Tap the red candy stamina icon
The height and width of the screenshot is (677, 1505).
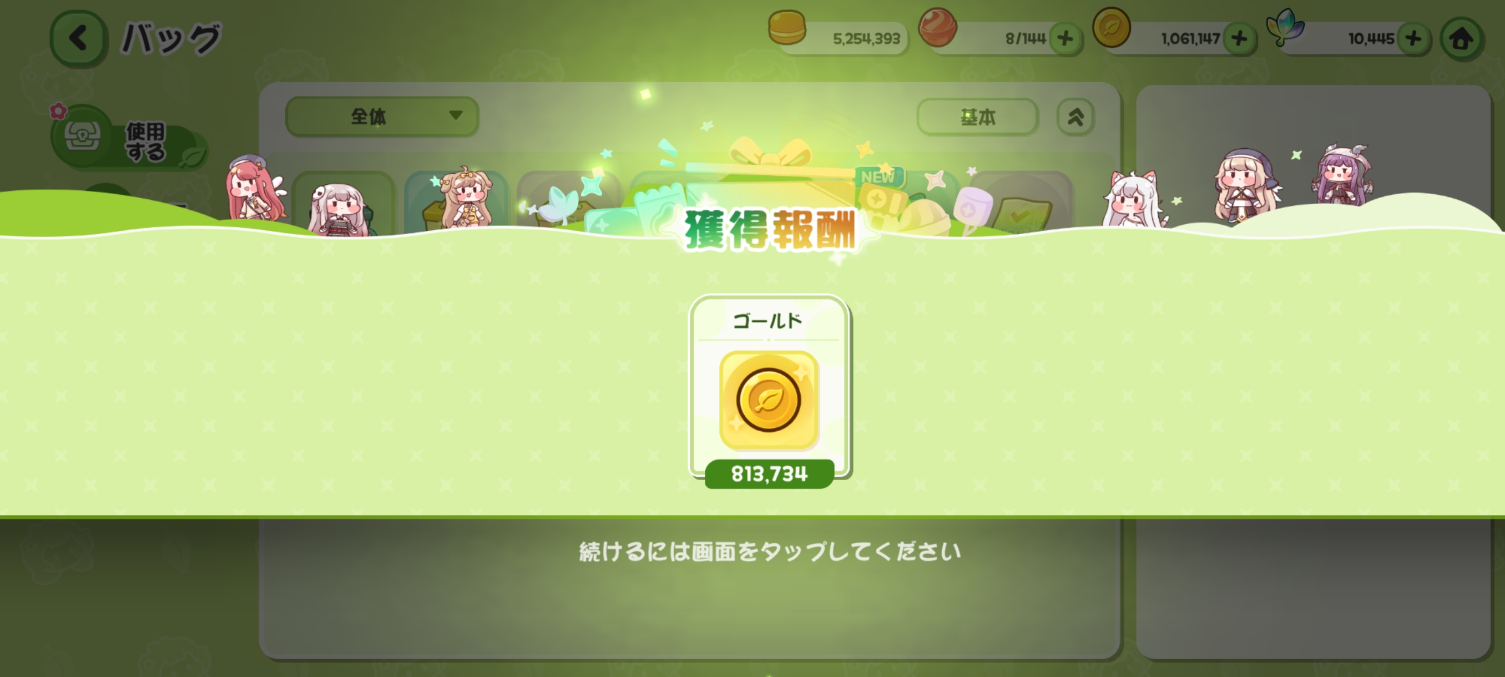[x=938, y=27]
